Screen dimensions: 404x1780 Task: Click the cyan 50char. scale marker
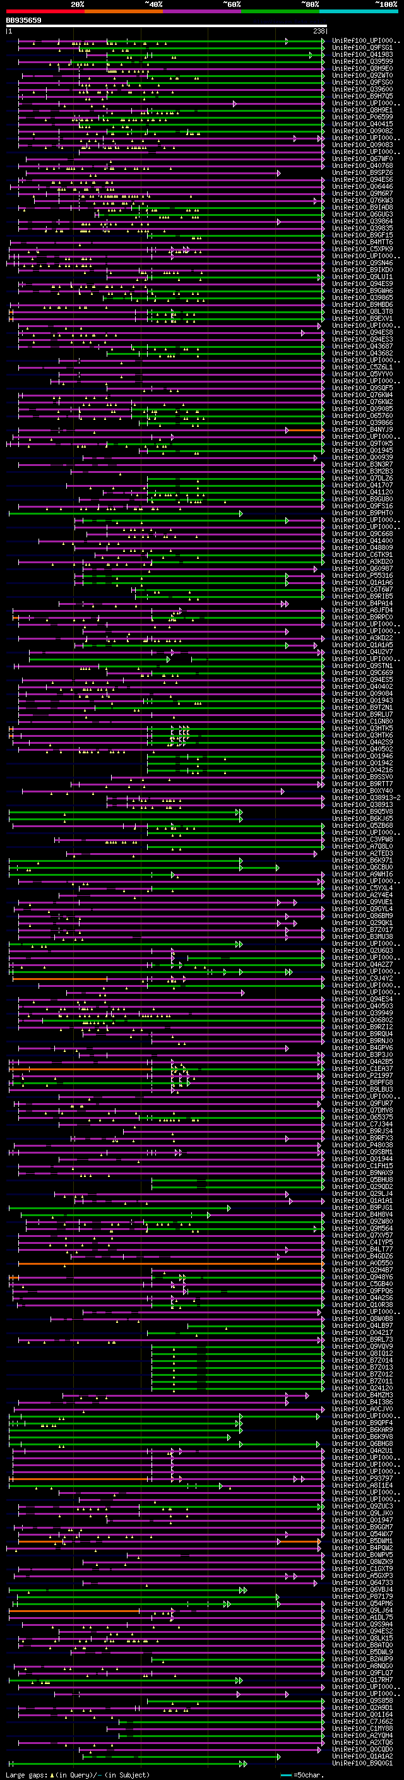(x=286, y=1774)
